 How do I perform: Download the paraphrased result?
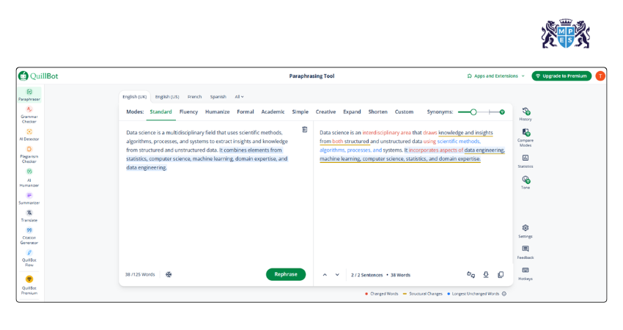coord(486,274)
